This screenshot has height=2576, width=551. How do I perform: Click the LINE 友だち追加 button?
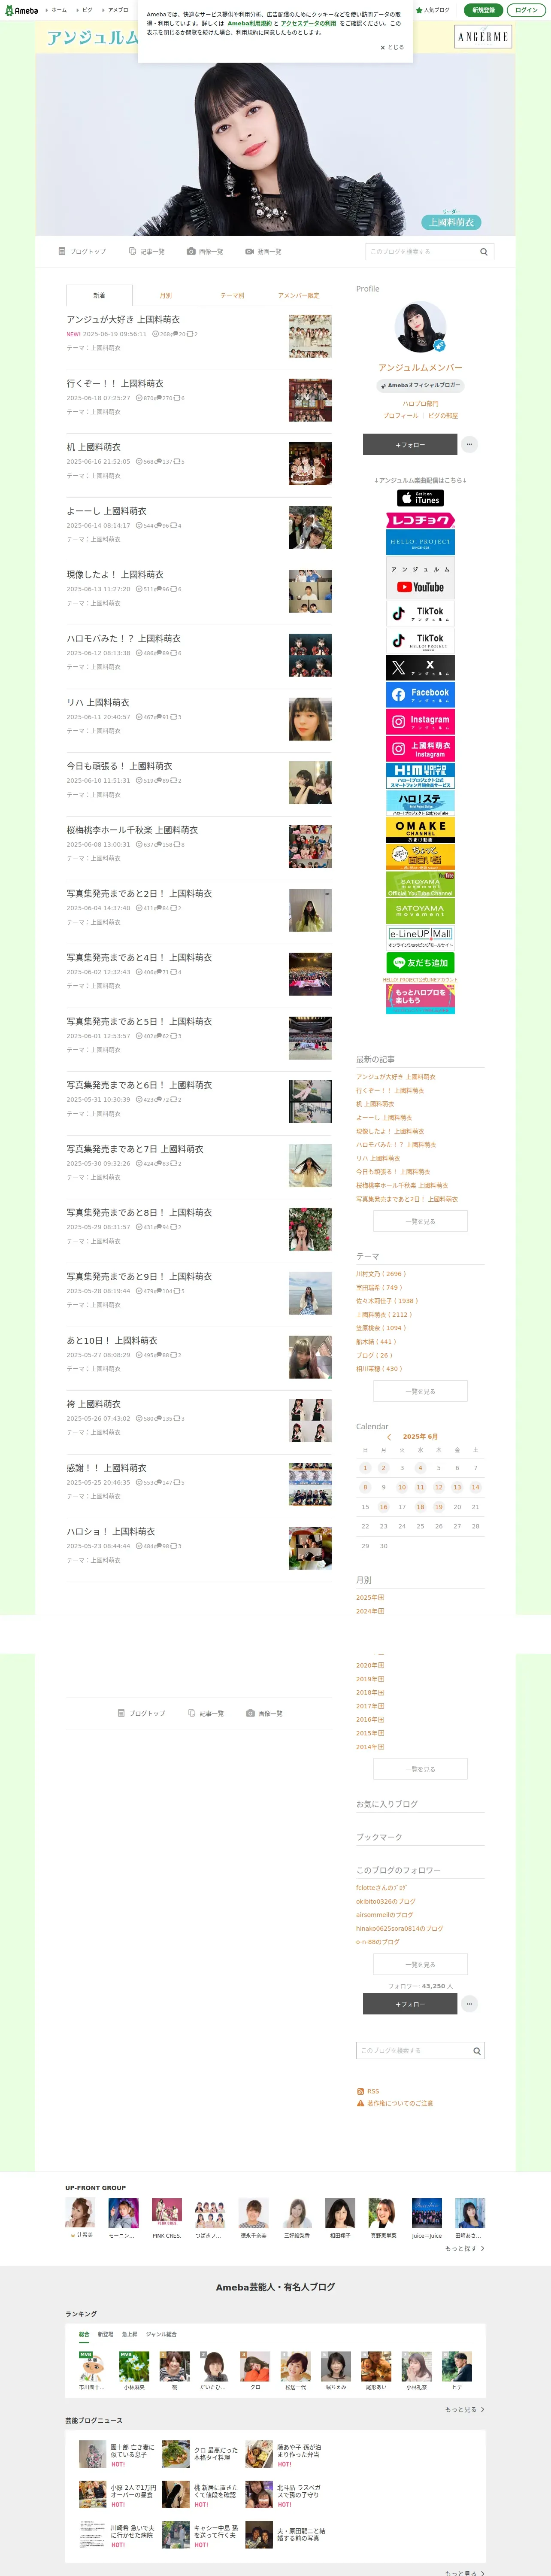[420, 962]
